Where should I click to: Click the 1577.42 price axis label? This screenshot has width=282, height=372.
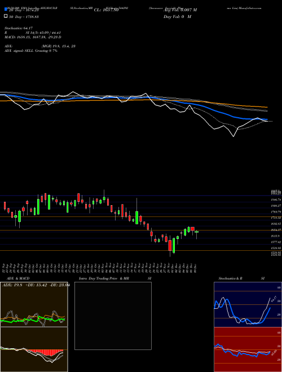pyautogui.click(x=276, y=242)
